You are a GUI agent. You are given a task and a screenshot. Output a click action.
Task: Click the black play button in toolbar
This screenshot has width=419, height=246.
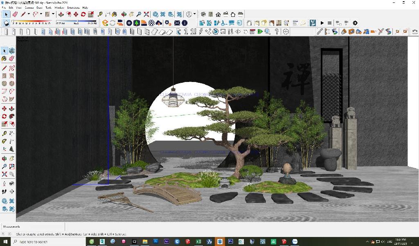[322, 23]
